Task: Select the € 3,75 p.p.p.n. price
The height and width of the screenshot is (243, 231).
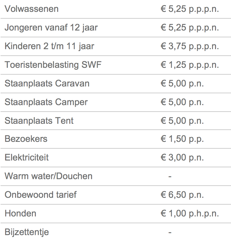Action: 190,46
